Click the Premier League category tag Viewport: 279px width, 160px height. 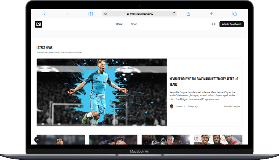coord(232,106)
